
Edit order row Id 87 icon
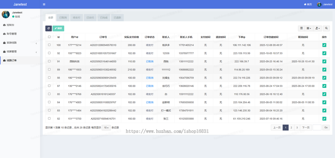point(324,86)
